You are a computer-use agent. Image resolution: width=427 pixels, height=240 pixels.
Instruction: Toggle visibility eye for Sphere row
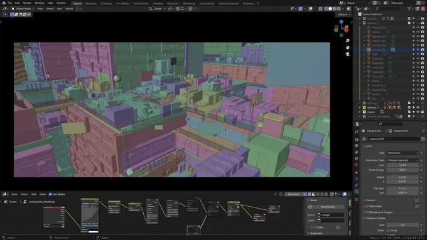coord(418,95)
